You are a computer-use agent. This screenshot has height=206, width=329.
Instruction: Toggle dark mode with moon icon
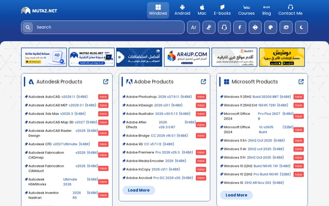(x=301, y=27)
